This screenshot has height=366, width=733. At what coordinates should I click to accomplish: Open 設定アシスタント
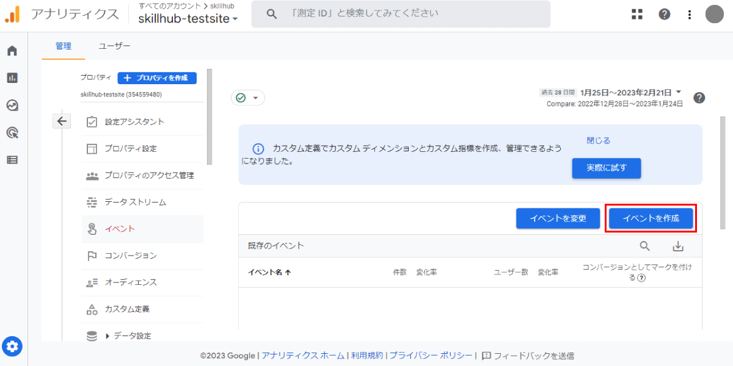pos(142,121)
